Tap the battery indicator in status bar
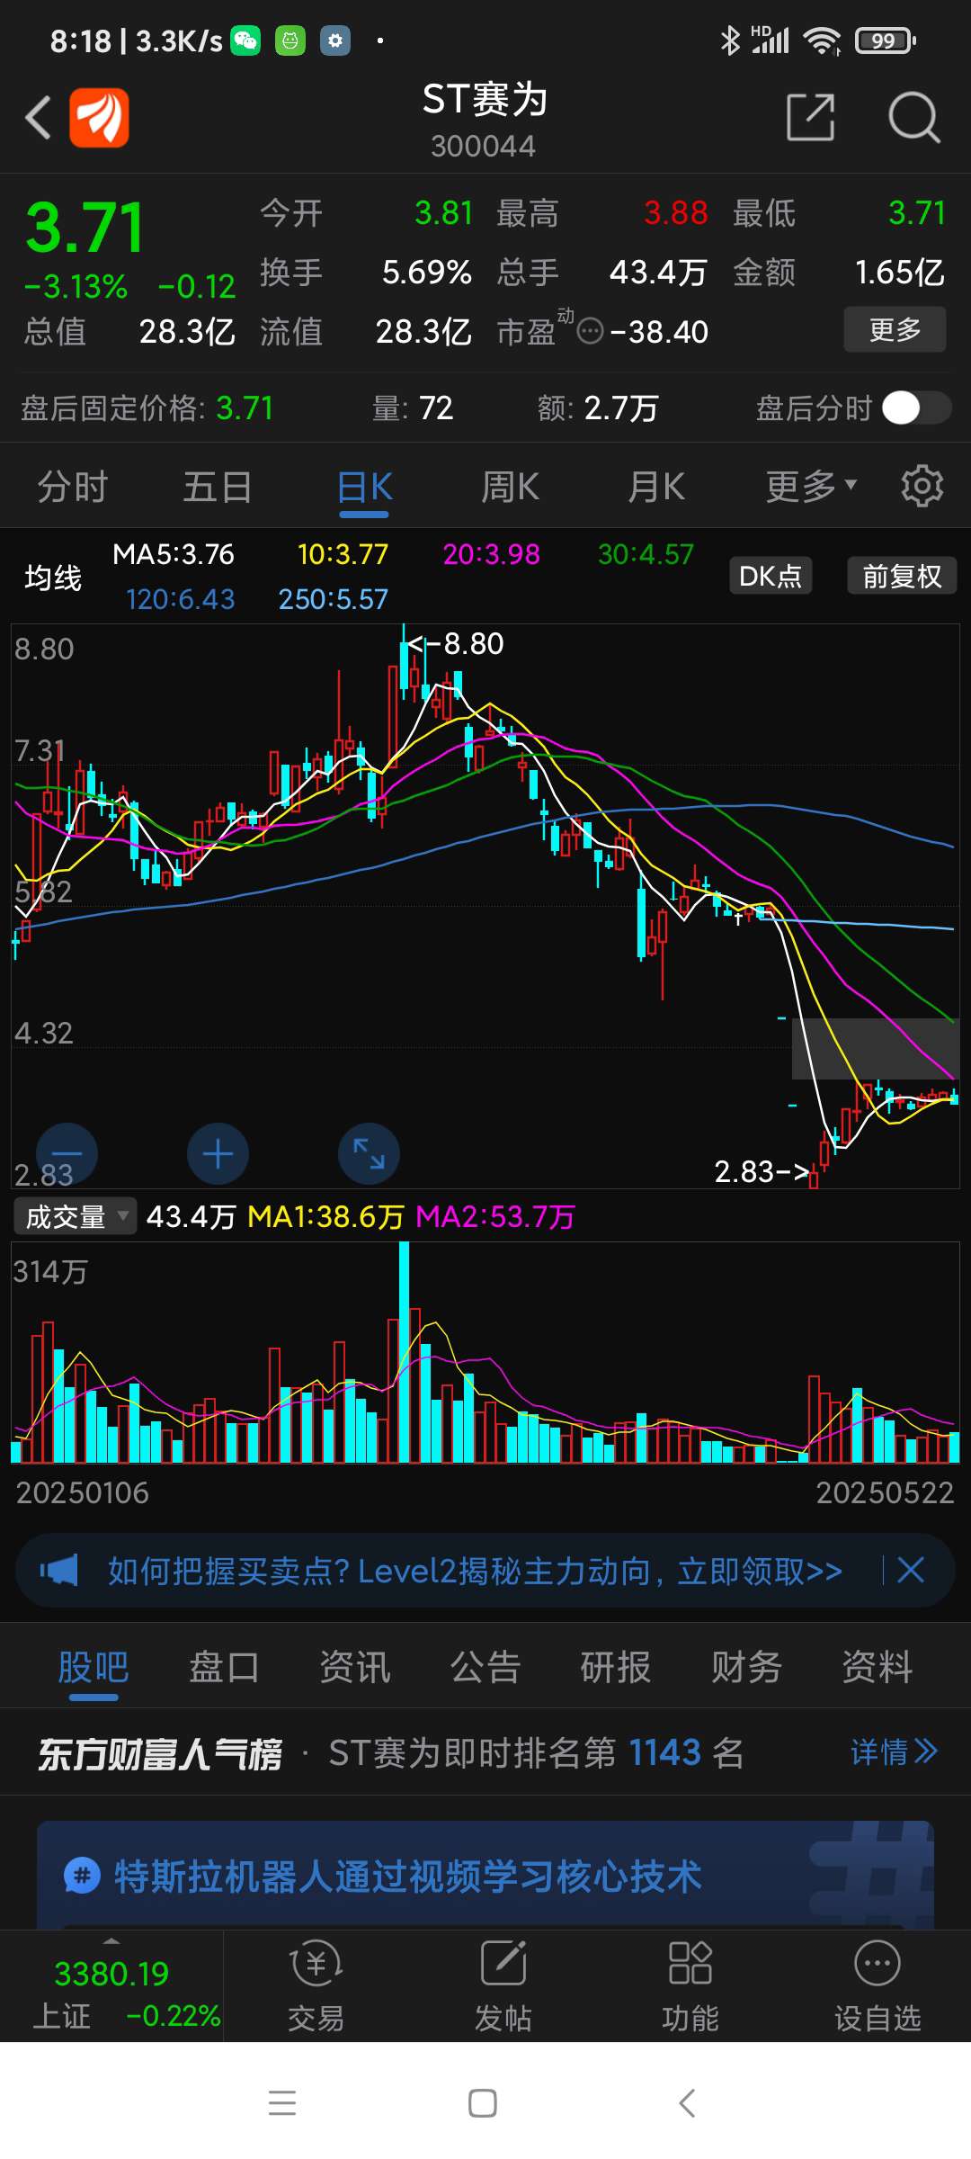 pyautogui.click(x=885, y=40)
